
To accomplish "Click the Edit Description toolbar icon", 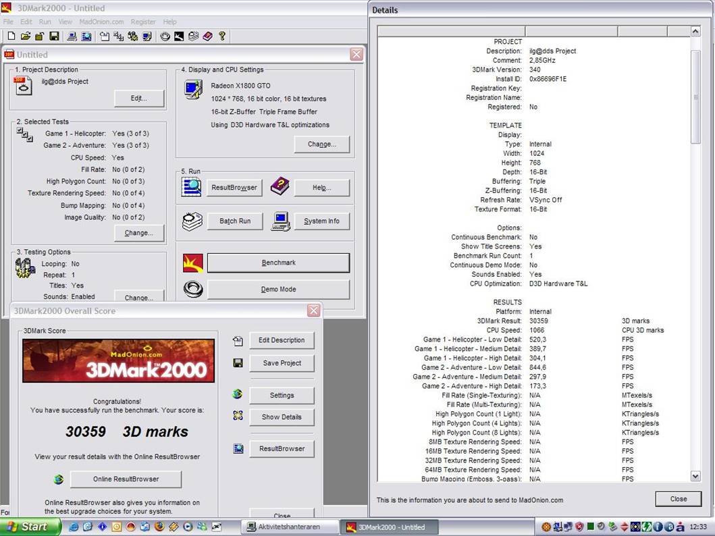I will pos(105,36).
